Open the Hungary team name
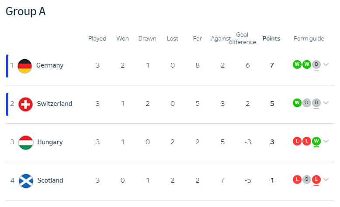340x207 pixels. point(50,142)
